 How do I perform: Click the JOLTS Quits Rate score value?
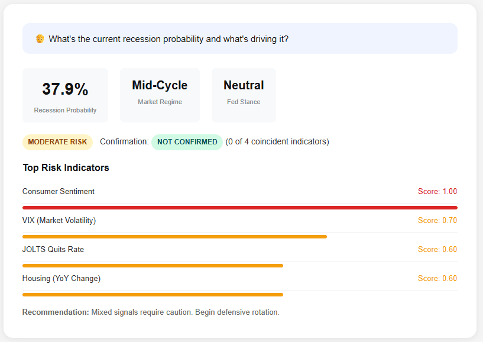coord(437,249)
